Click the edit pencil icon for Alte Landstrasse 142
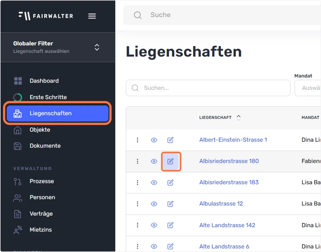Screen dimensions: 321x252 170,225
